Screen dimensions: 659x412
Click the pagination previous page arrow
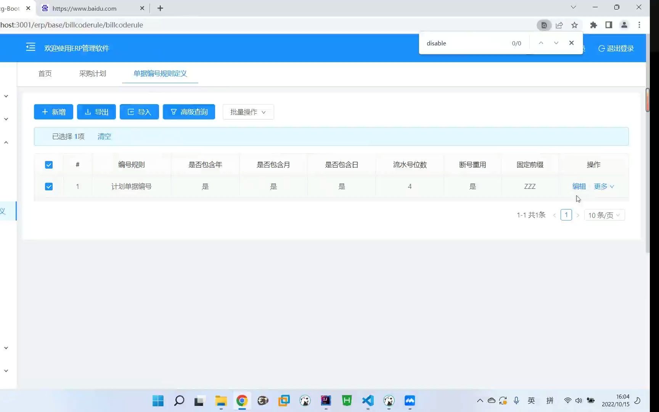(x=555, y=215)
